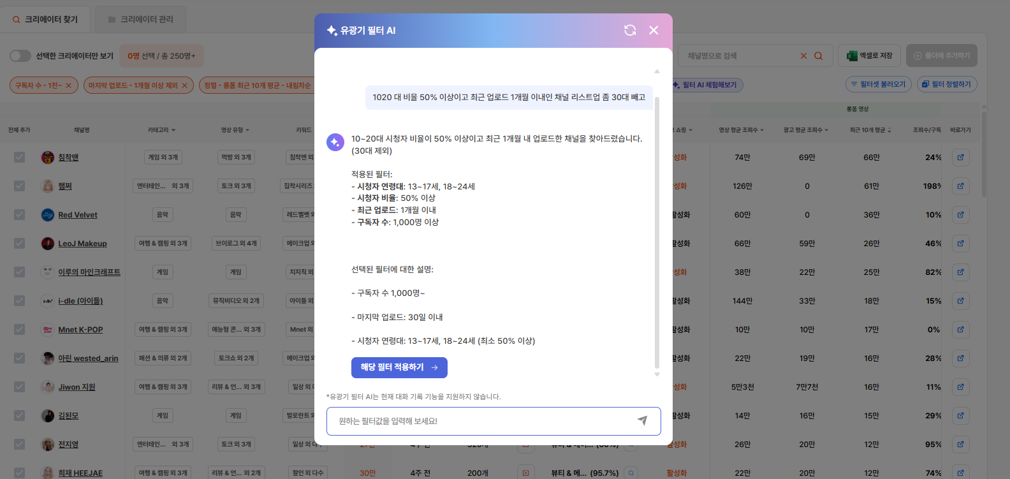The height and width of the screenshot is (479, 1010).
Task: Click the search magnifier in channel search box
Action: click(819, 56)
